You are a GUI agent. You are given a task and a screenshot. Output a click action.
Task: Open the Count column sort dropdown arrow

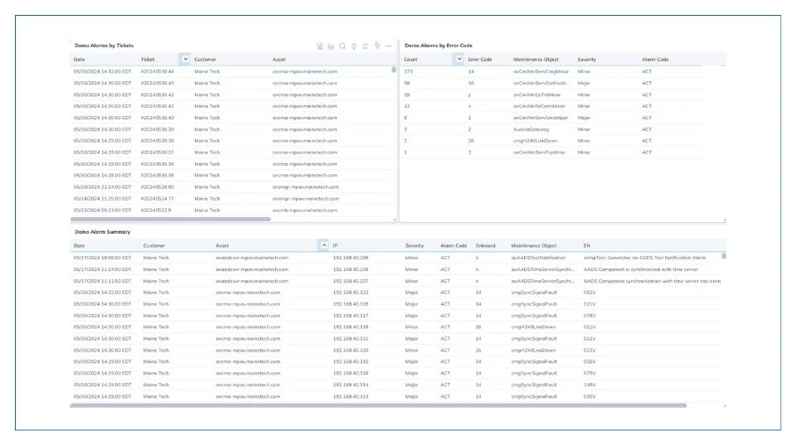click(x=459, y=60)
